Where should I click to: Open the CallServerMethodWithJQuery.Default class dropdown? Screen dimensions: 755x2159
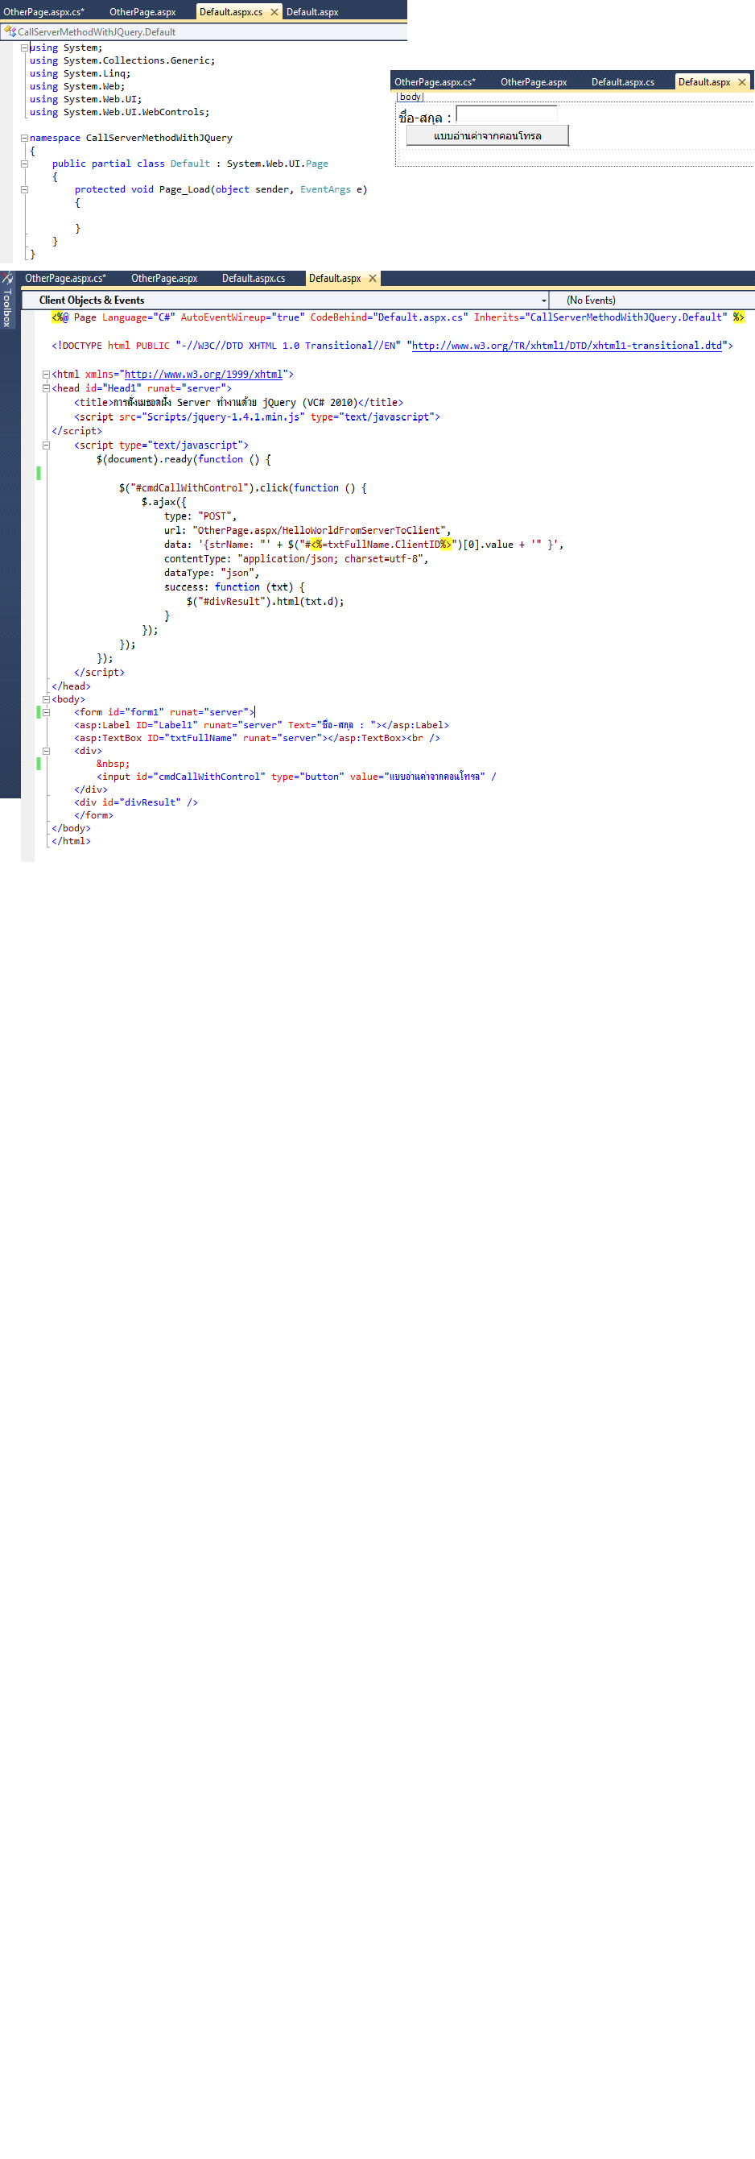tap(204, 32)
